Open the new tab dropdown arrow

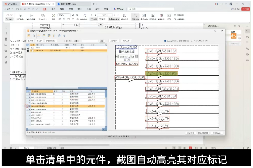click(x=96, y=4)
